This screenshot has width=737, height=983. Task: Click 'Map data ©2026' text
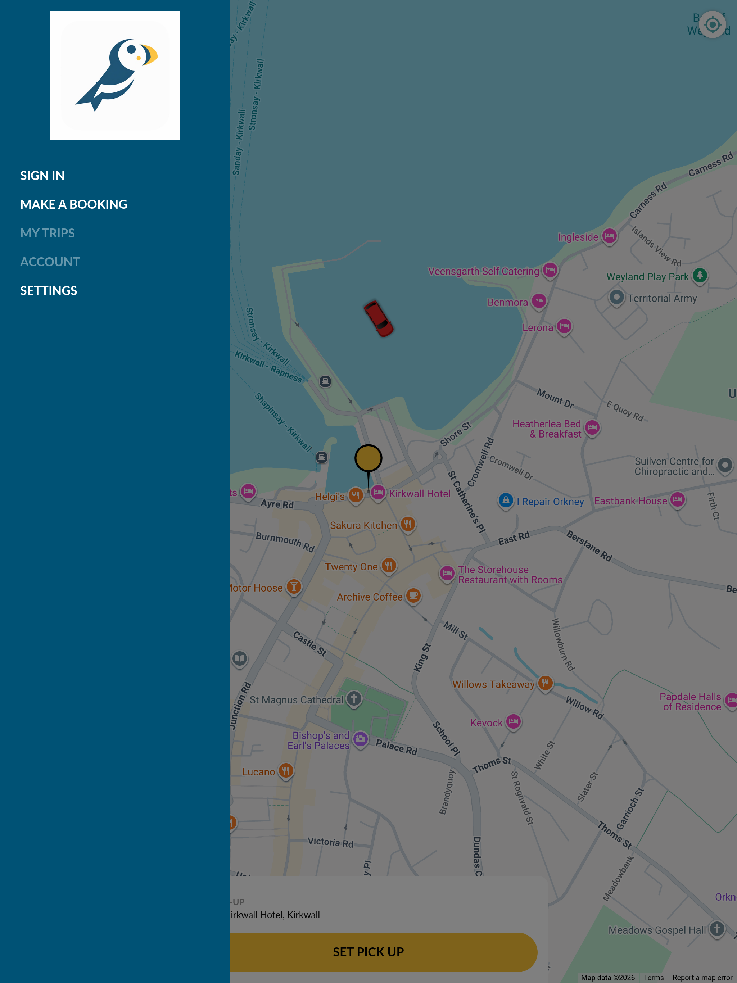click(x=608, y=978)
